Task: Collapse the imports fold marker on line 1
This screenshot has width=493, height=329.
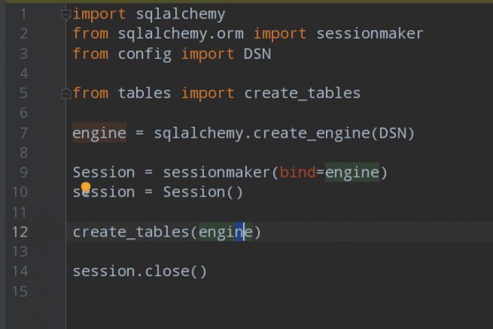Action: [x=66, y=14]
